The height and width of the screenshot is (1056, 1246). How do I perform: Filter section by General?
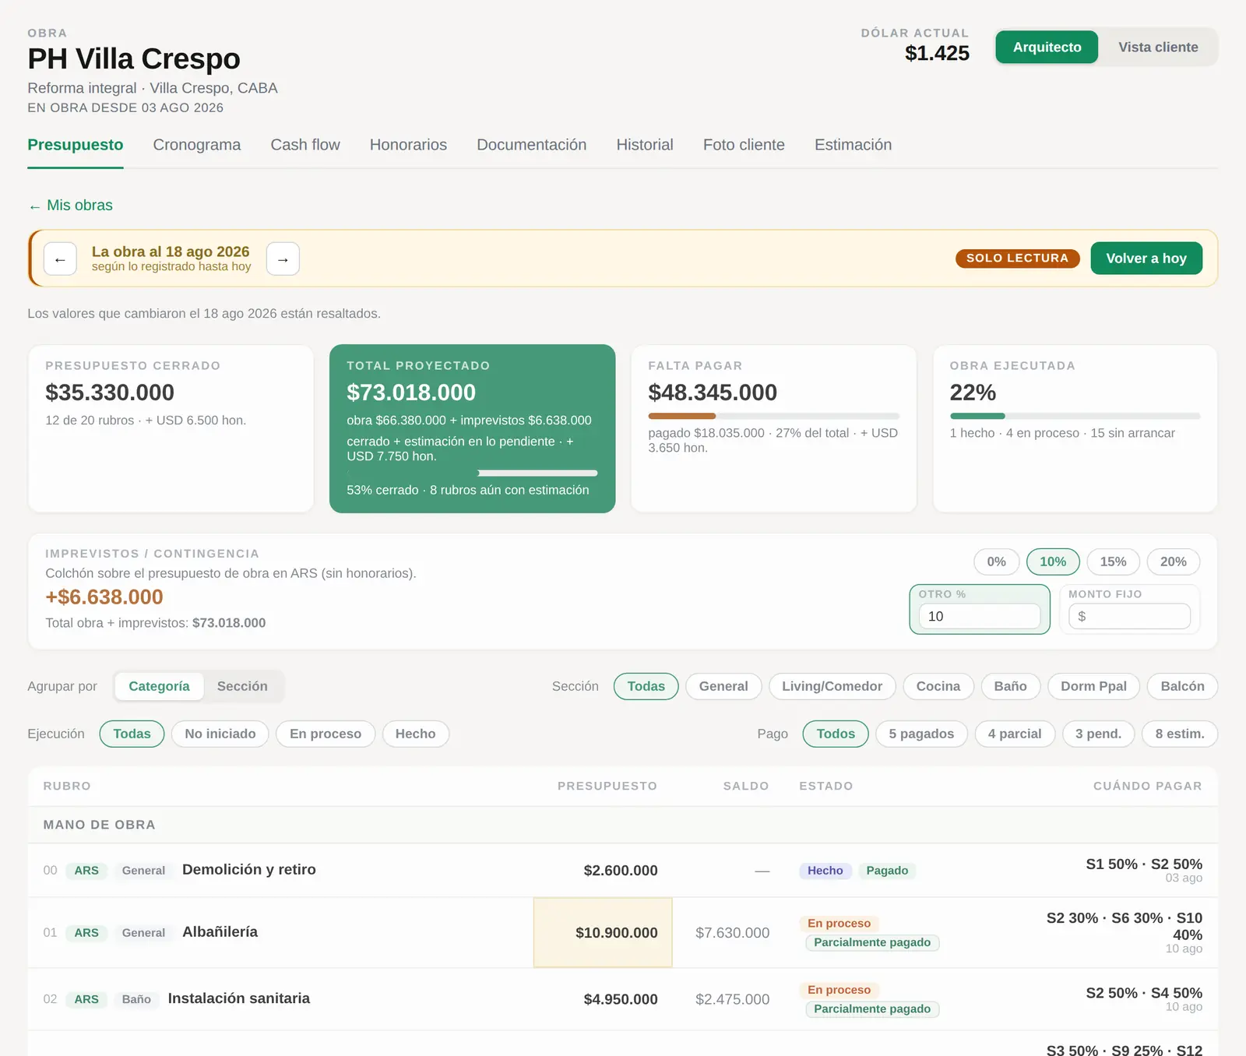723,686
